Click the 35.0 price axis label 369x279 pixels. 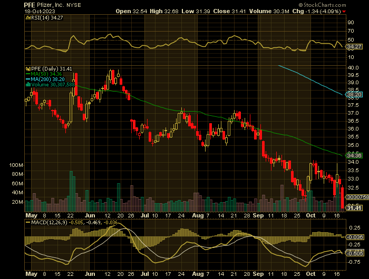click(353, 145)
